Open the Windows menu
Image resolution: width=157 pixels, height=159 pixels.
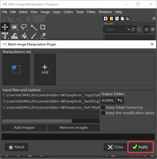(105, 12)
